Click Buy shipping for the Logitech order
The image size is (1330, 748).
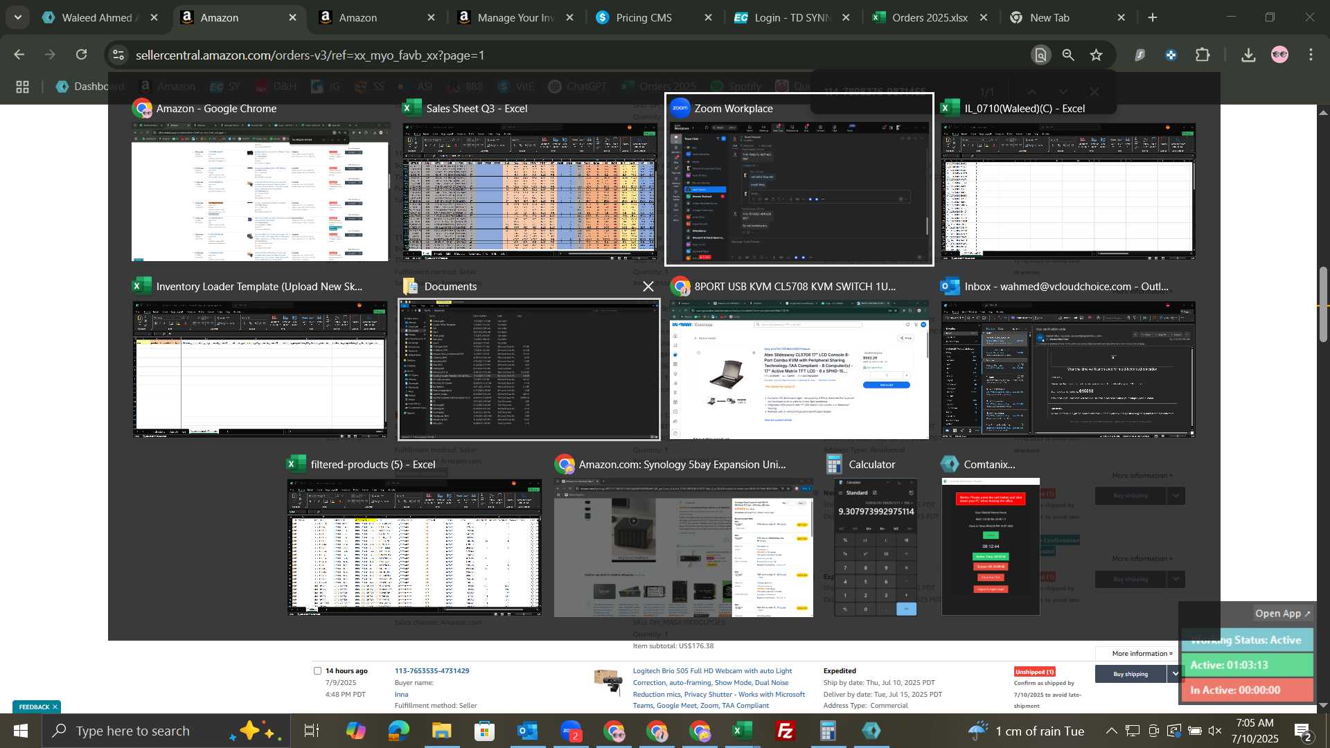point(1130,674)
